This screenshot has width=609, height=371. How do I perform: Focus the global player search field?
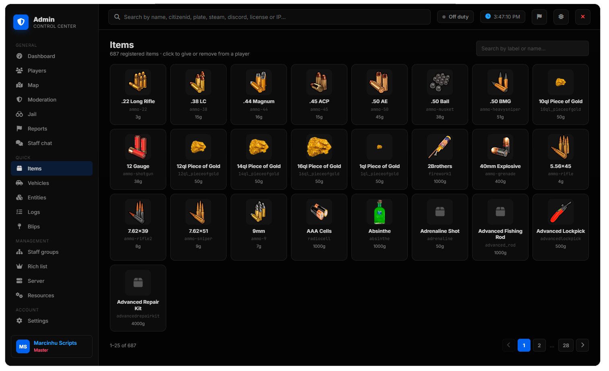click(269, 17)
